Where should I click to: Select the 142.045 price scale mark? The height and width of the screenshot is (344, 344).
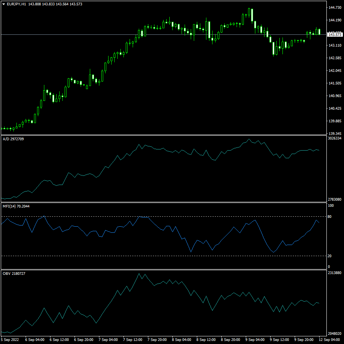click(335, 71)
